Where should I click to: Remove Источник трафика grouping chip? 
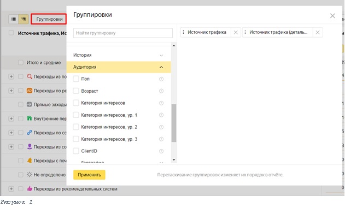(236, 32)
